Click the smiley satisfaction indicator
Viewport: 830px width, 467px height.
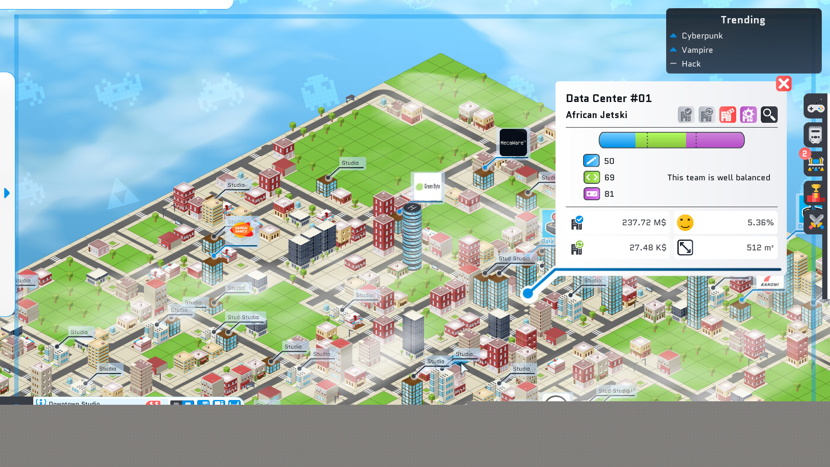click(x=685, y=223)
